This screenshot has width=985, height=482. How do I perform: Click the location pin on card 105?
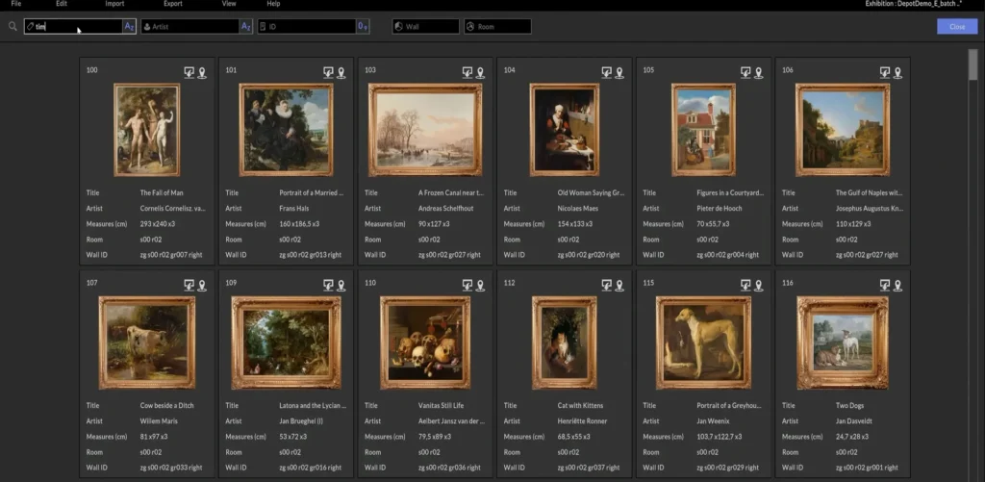[x=759, y=73]
